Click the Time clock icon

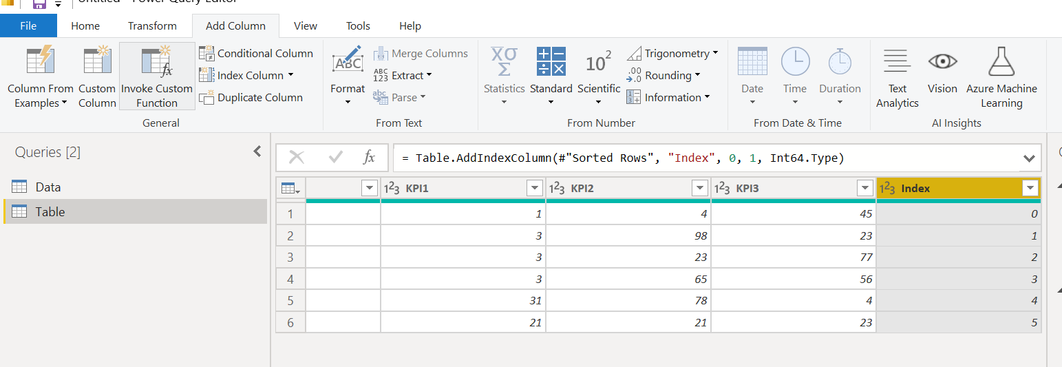795,61
